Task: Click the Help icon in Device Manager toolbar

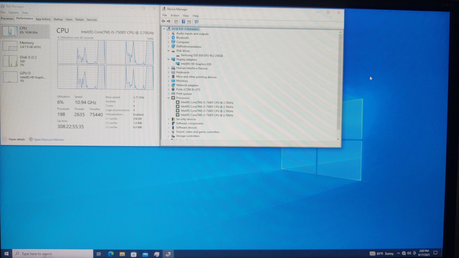Action: coord(183,22)
